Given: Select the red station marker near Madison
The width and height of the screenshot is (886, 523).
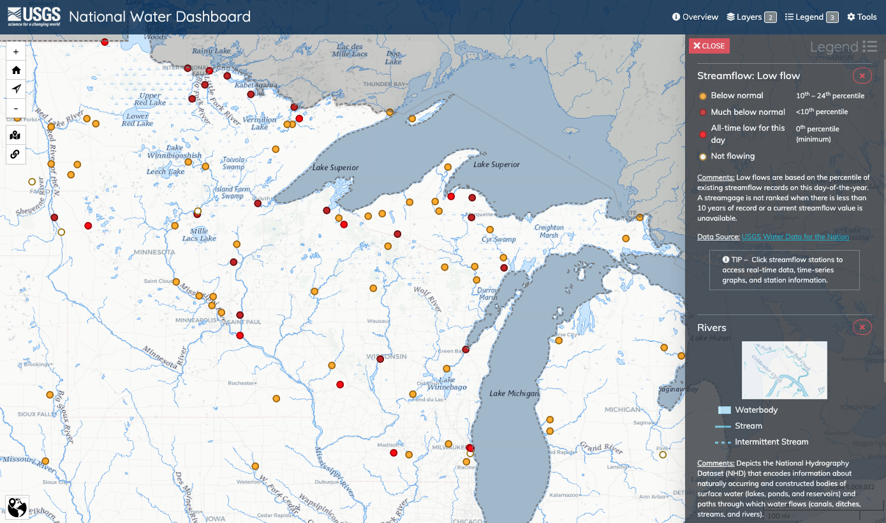Looking at the screenshot, I should (394, 453).
